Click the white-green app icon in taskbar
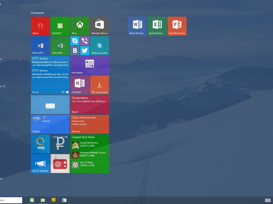Image resolution: width=273 pixels, height=204 pixels. [x=64, y=200]
